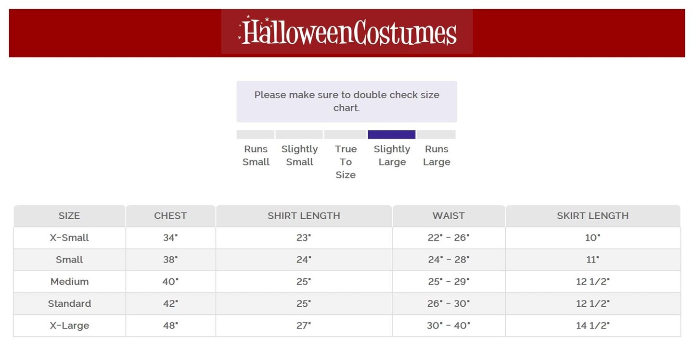Screen dimensions: 693x350
Task: Select the highlighted Slightly Large fit bar
Action: (x=391, y=135)
